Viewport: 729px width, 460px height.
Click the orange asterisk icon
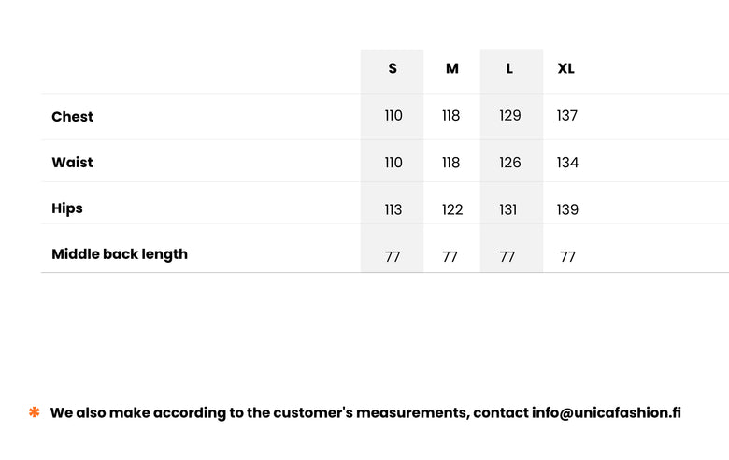pyautogui.click(x=35, y=412)
